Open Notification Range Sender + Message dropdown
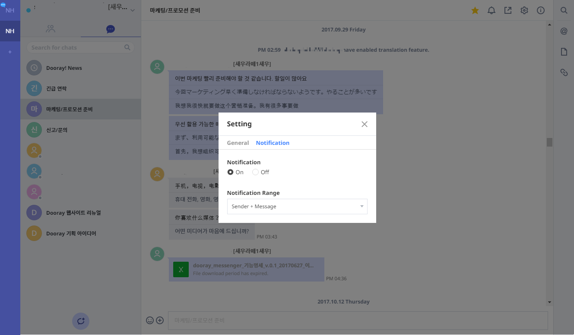574x335 pixels. point(297,207)
